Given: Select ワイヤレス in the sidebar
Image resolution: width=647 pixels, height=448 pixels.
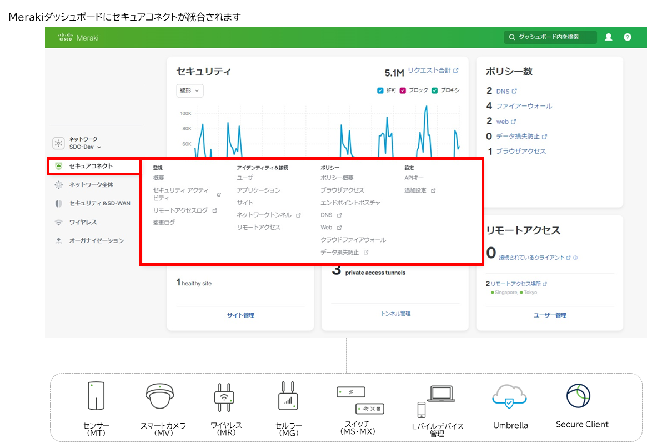Looking at the screenshot, I should click(x=83, y=223).
